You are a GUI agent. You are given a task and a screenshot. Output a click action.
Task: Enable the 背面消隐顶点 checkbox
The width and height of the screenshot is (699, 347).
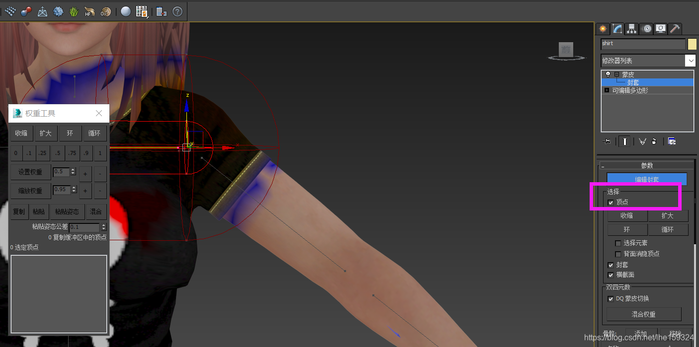pos(618,254)
